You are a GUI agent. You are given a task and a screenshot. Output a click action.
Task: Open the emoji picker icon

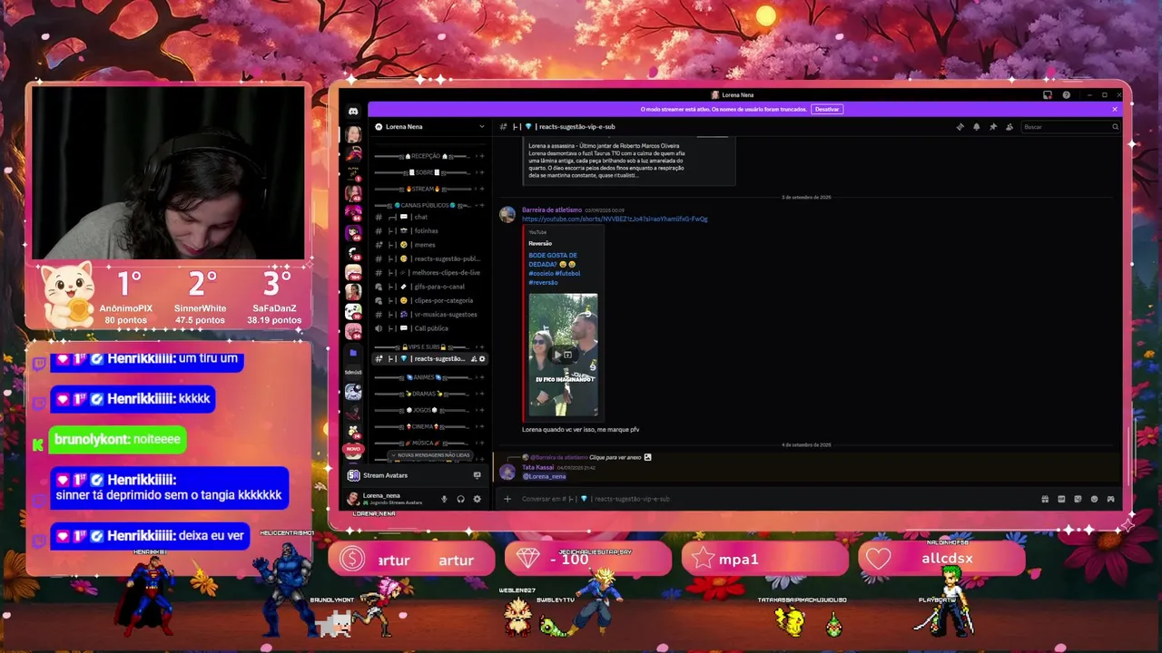(1094, 499)
